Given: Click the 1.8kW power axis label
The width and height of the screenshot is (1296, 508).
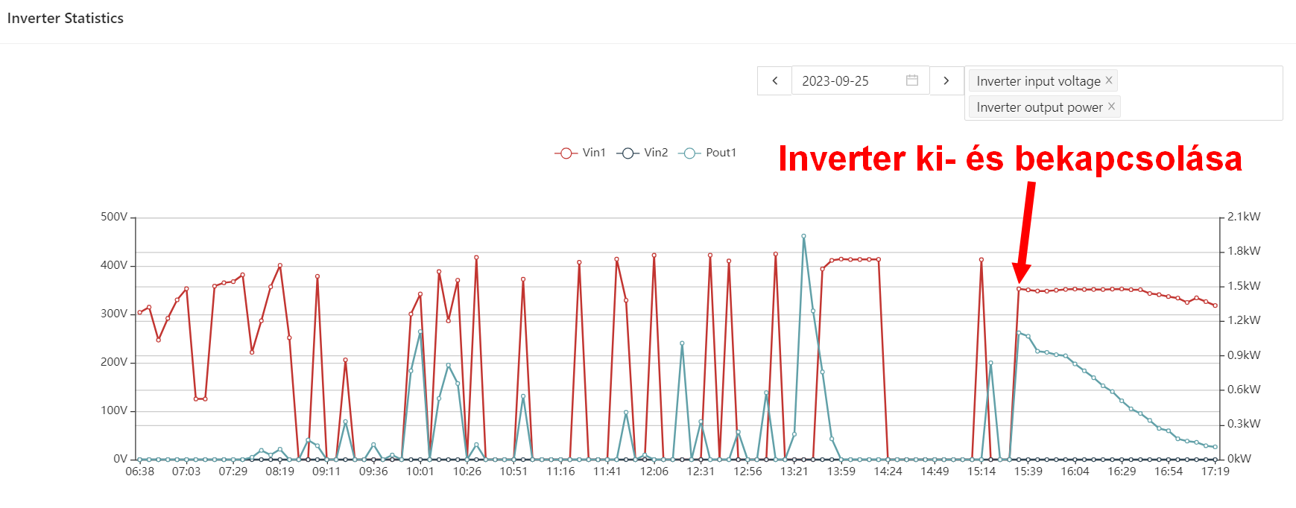Looking at the screenshot, I should click(x=1244, y=251).
